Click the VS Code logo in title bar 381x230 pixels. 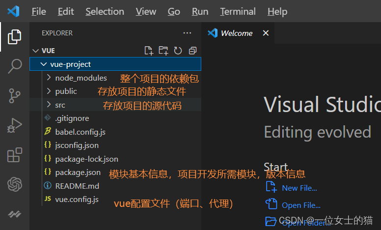pos(13,11)
